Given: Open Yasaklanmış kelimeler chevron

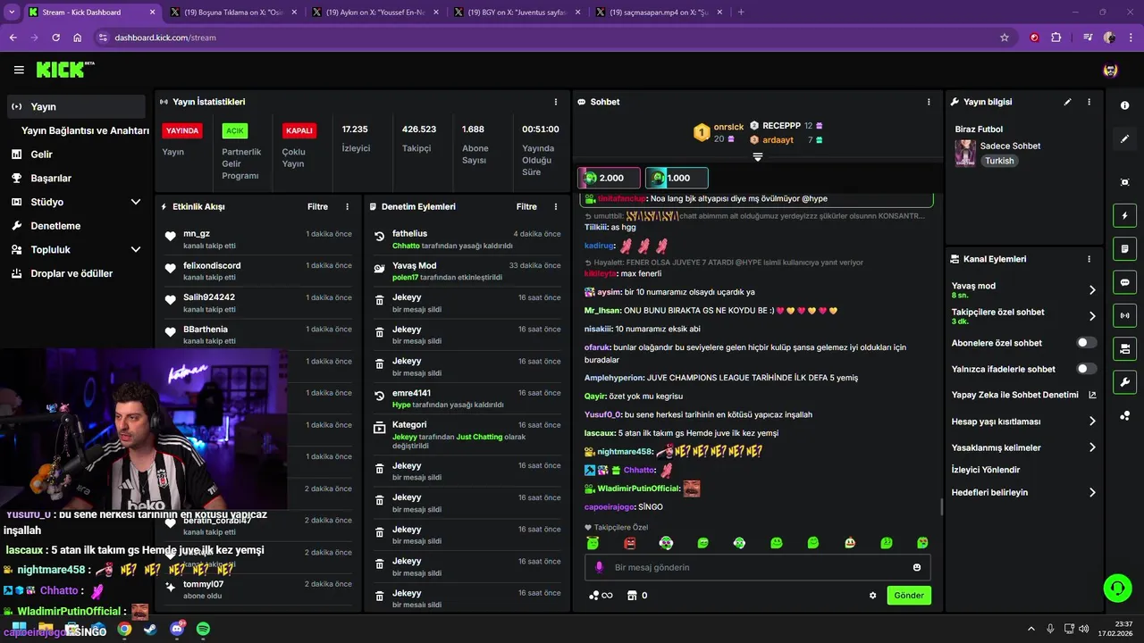Looking at the screenshot, I should pyautogui.click(x=1092, y=447).
